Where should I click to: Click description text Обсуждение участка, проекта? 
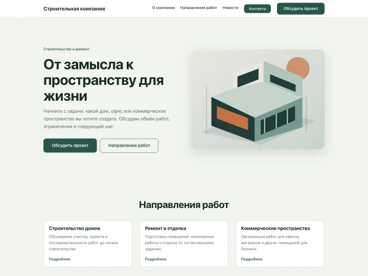[83, 243]
